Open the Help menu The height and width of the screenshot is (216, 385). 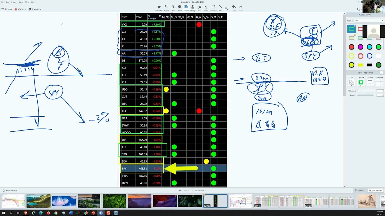tap(33, 2)
